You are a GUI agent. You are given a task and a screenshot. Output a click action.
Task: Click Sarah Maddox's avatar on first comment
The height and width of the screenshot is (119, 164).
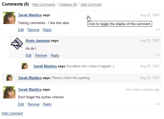(x=9, y=18)
